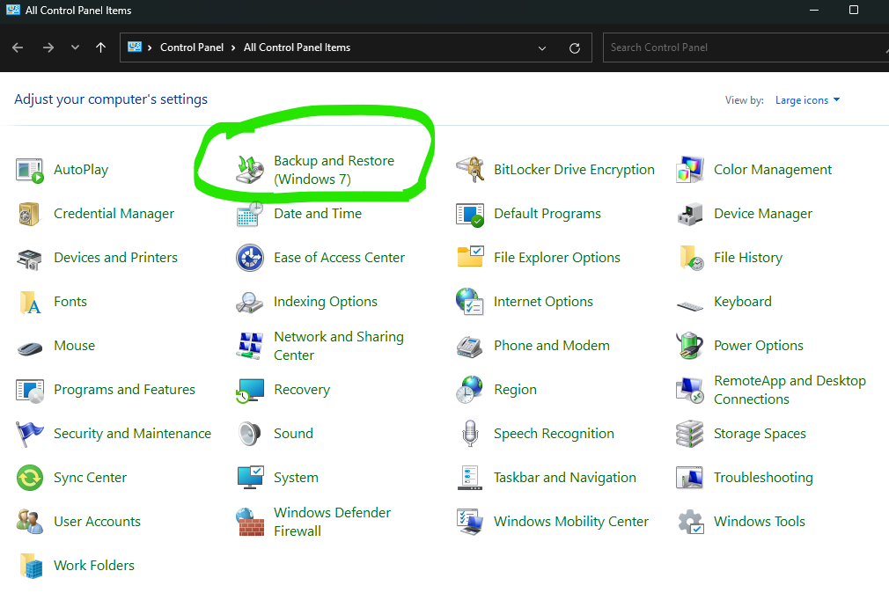The width and height of the screenshot is (889, 593).
Task: Open the File History icon
Action: pos(690,258)
